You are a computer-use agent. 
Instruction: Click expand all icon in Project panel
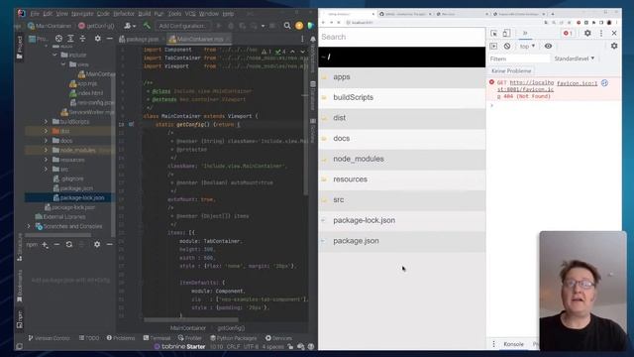click(70, 39)
